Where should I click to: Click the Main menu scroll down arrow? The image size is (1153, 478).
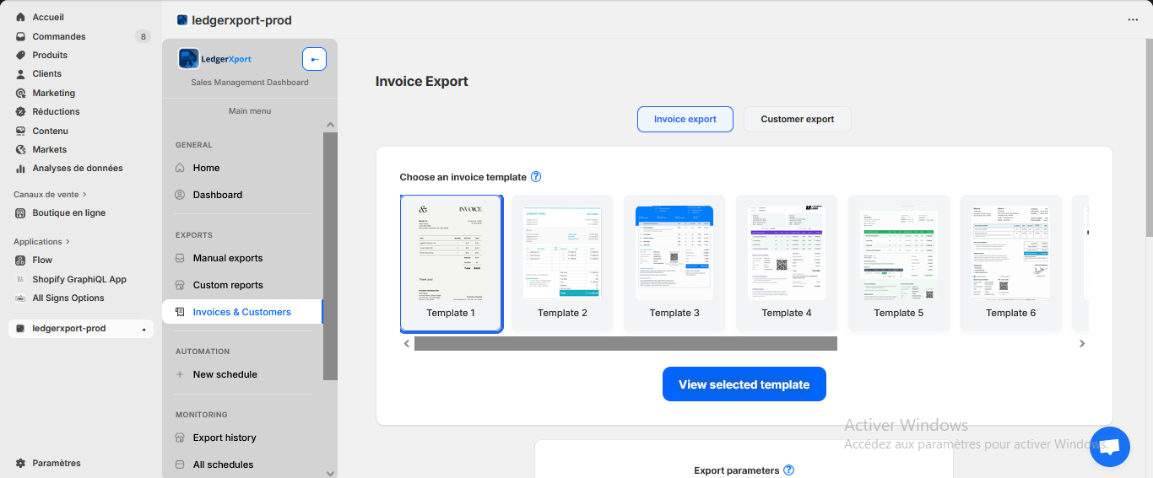click(x=330, y=473)
